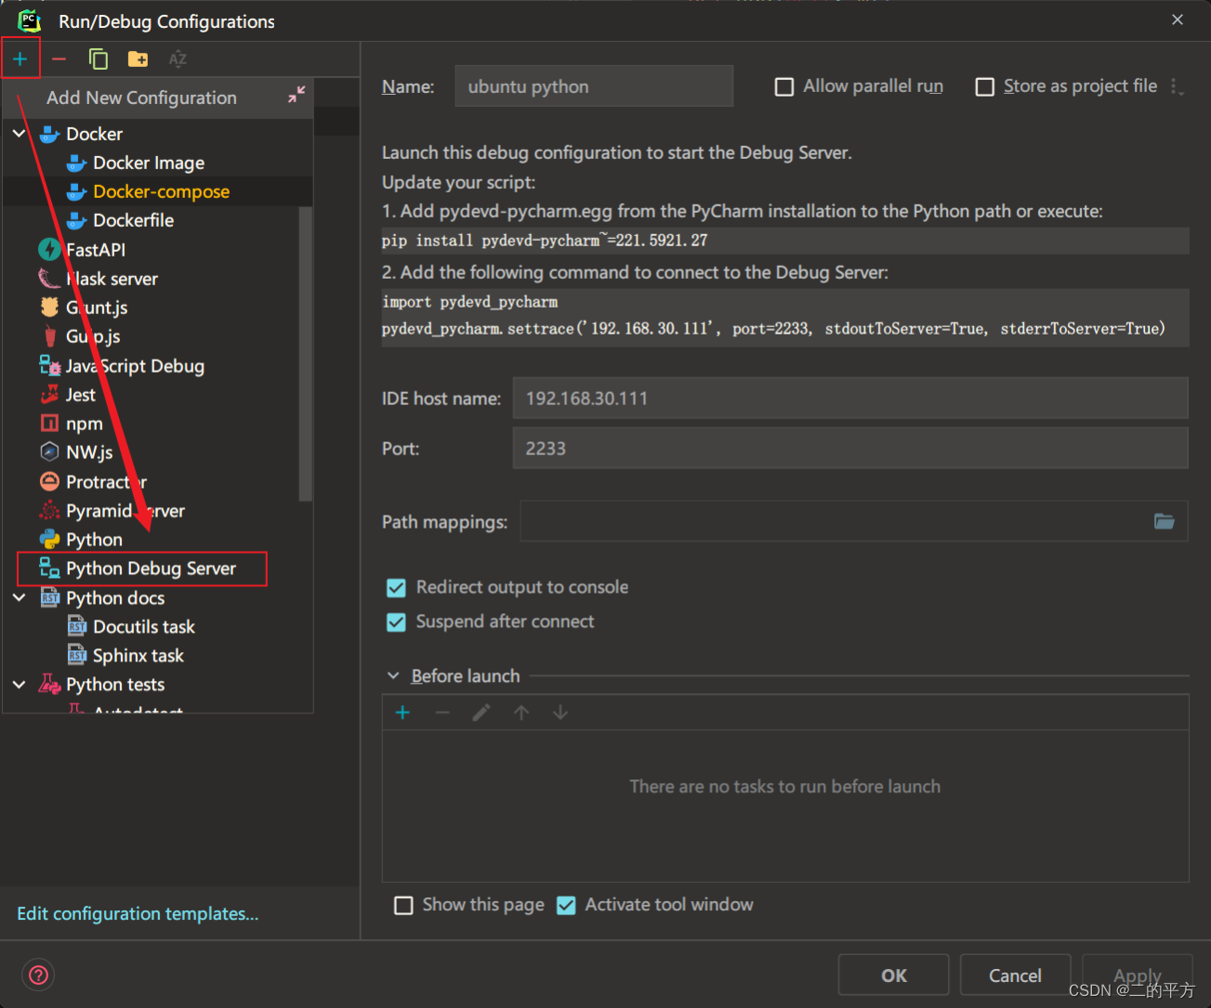Click the plus icon to add configuration

point(20,59)
